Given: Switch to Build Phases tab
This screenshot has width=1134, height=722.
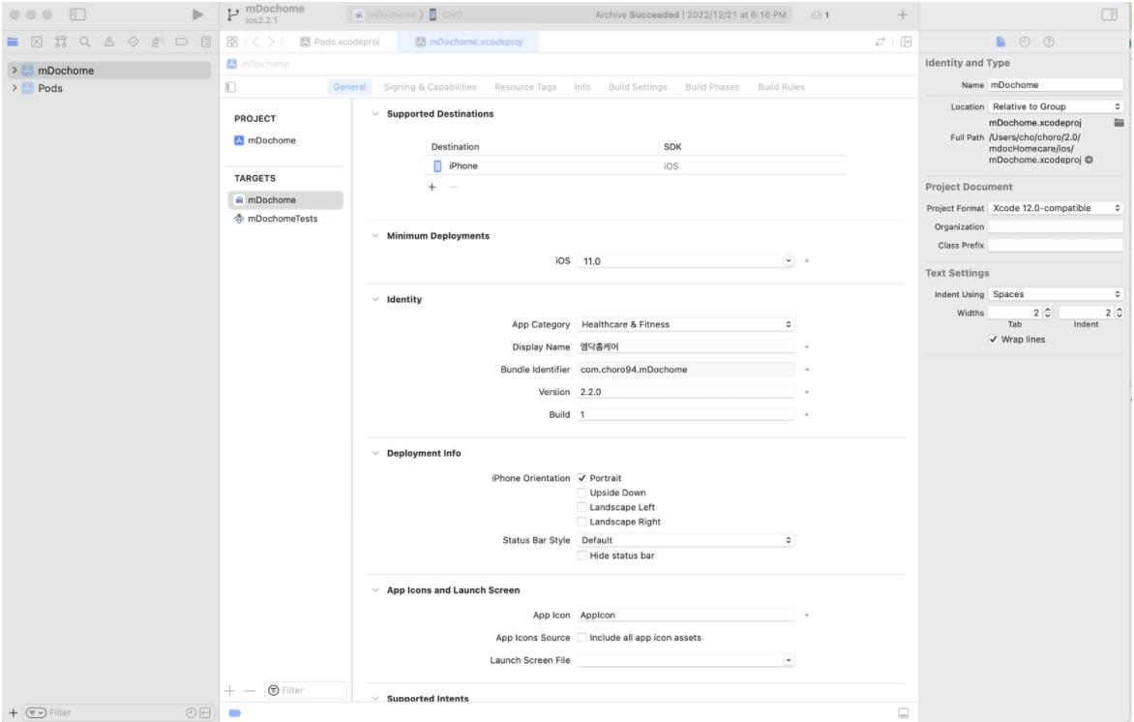Looking at the screenshot, I should [x=712, y=87].
